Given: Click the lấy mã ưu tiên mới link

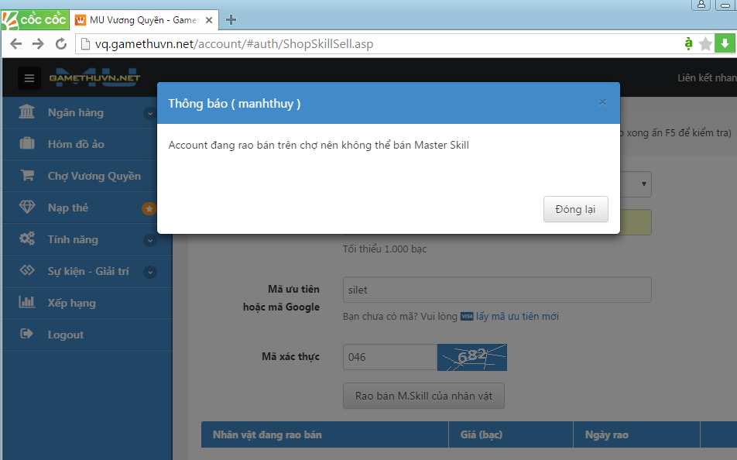Looking at the screenshot, I should point(517,316).
